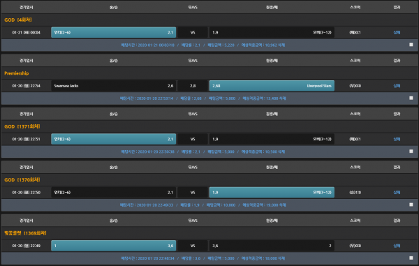Select 오버(7~12) 1.9 in GOD 1371회차

pos(272,139)
